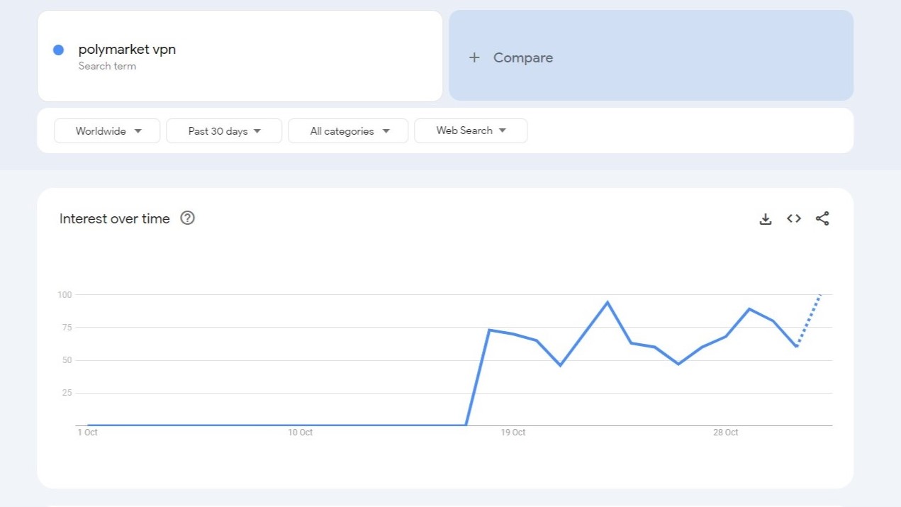Open the Web Search type dropdown
This screenshot has width=901, height=507.
pos(471,130)
